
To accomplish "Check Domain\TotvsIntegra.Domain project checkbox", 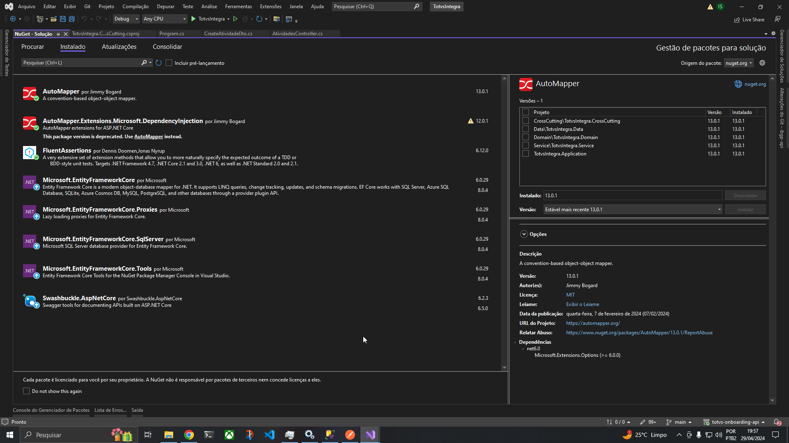I will click(x=526, y=137).
